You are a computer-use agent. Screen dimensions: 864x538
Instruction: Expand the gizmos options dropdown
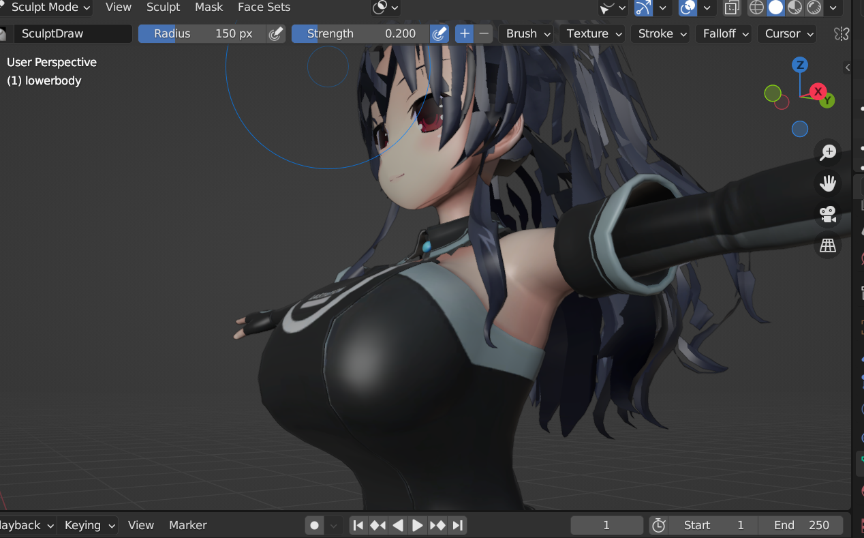(x=663, y=8)
